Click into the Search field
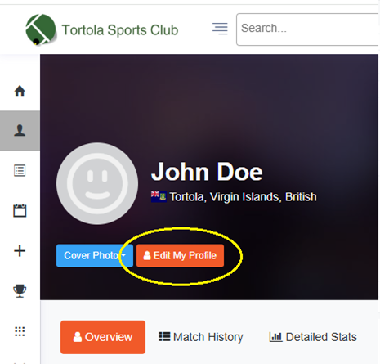380x364 pixels. 308,29
